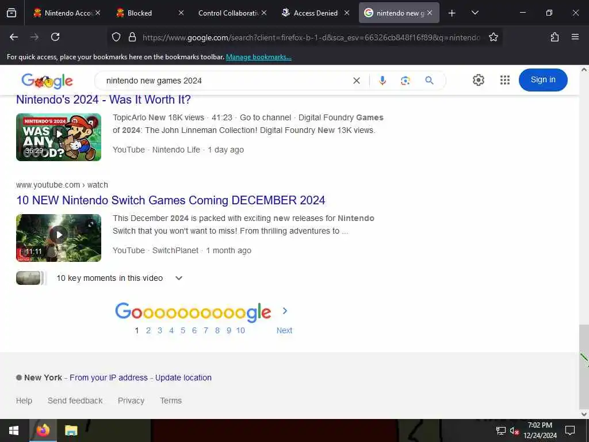Open a new tab with plus button
This screenshot has height=442, width=589.
pyautogui.click(x=452, y=13)
